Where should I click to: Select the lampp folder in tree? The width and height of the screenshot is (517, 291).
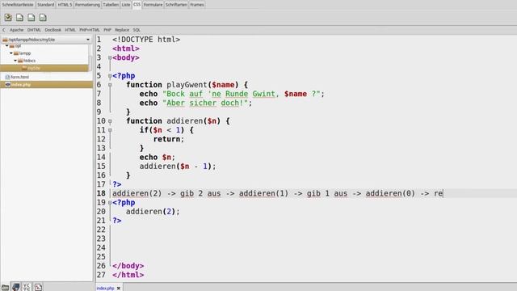point(25,53)
